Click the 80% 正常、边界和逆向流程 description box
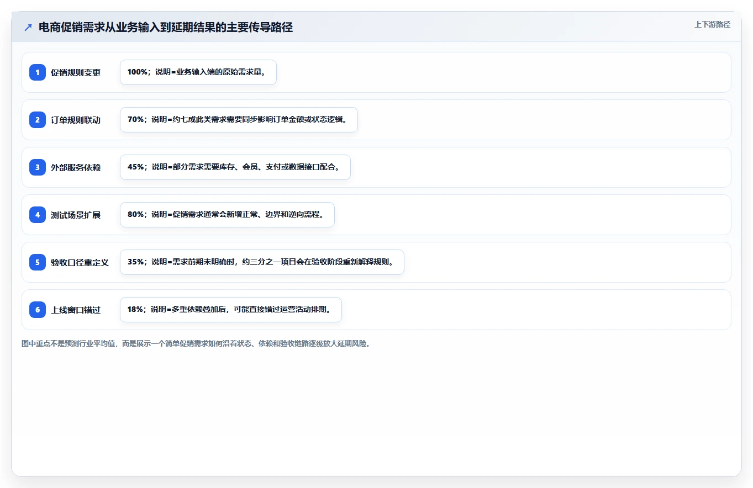Screen dimensions: 753x488 [228, 215]
